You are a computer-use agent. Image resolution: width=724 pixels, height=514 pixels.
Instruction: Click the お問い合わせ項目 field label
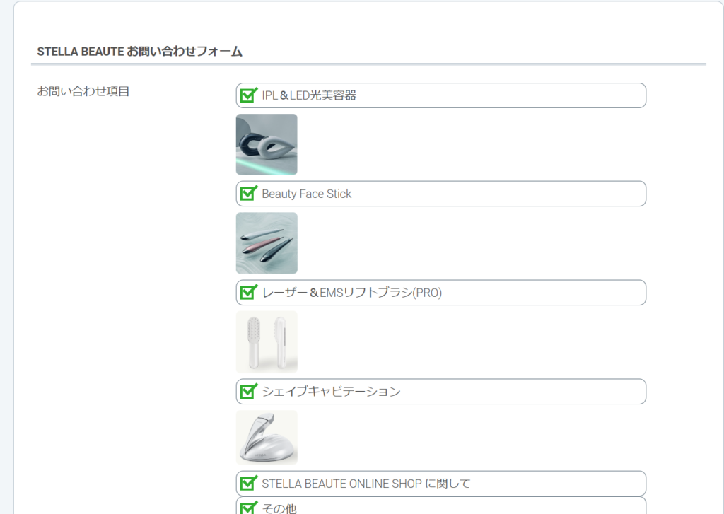pyautogui.click(x=83, y=91)
